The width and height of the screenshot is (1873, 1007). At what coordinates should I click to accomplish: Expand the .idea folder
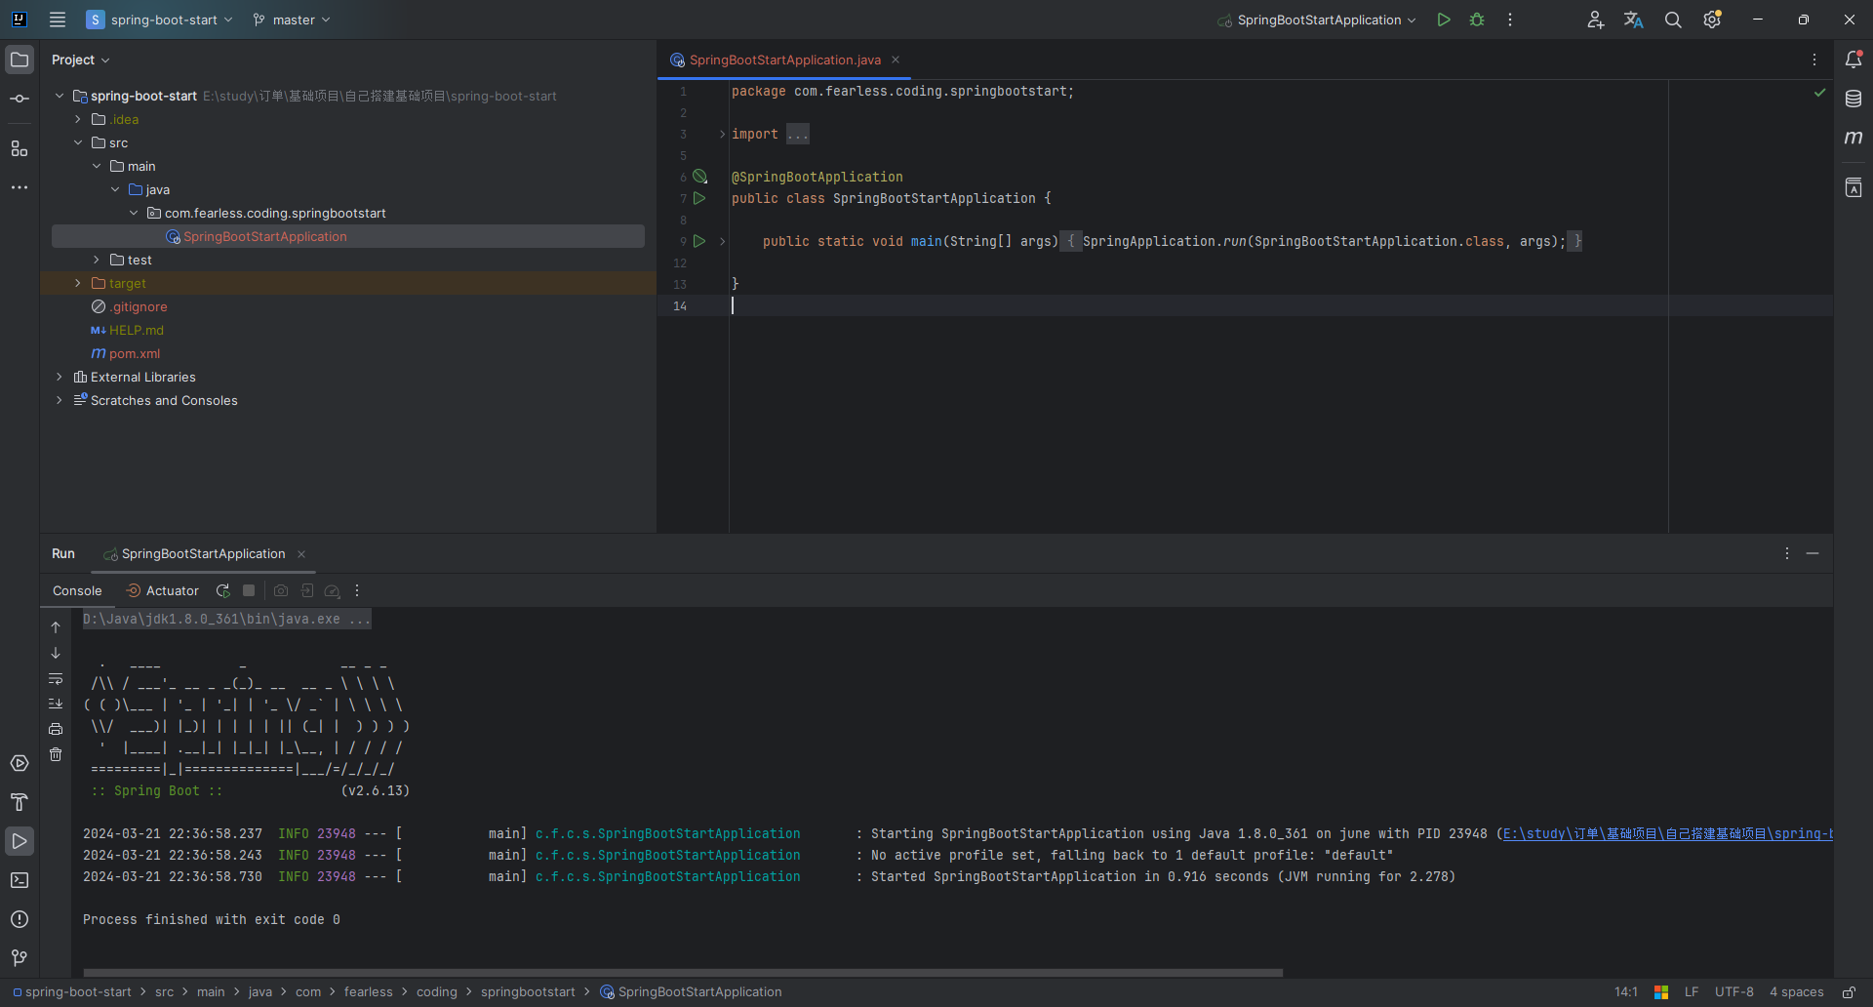point(78,119)
